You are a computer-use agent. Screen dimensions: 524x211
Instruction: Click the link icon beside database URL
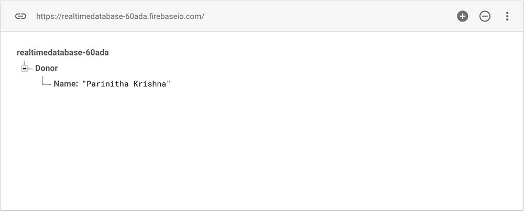coord(20,16)
